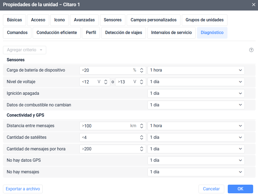Click stepper arrows for battery charge percentage
258x196 pixels.
(x=142, y=70)
